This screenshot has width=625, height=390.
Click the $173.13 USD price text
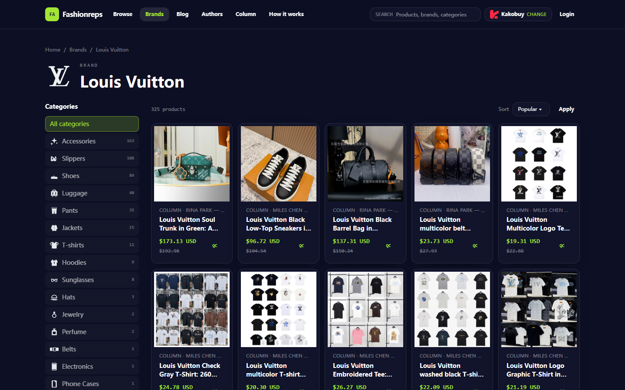(x=178, y=241)
